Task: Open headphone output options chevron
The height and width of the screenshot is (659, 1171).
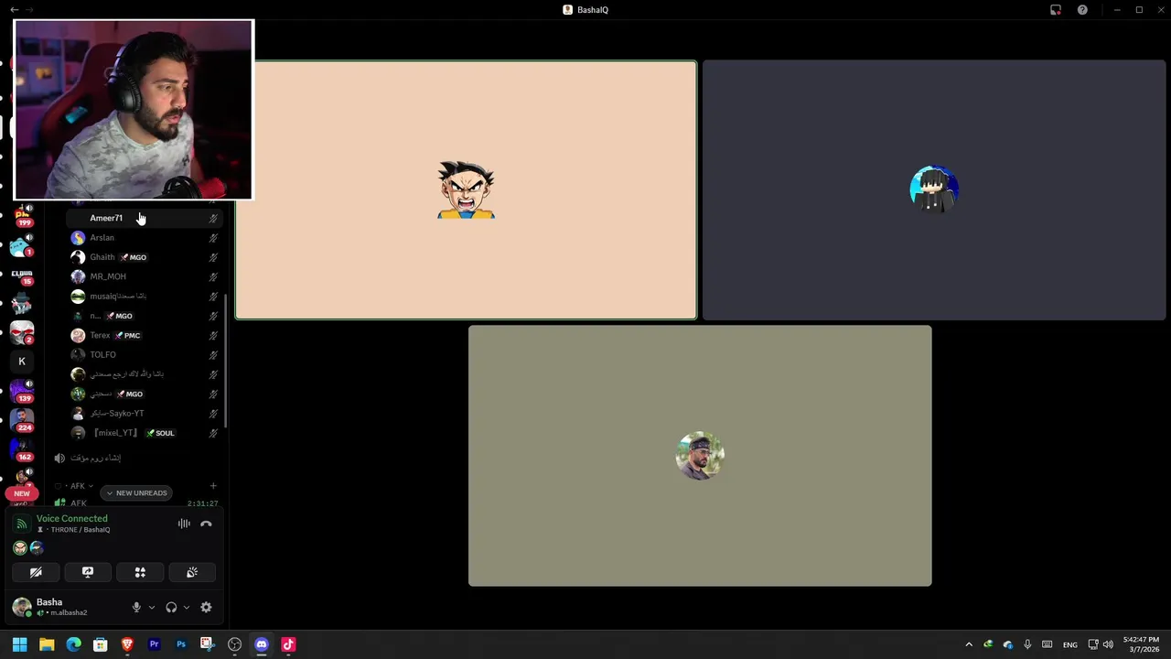Action: [187, 607]
